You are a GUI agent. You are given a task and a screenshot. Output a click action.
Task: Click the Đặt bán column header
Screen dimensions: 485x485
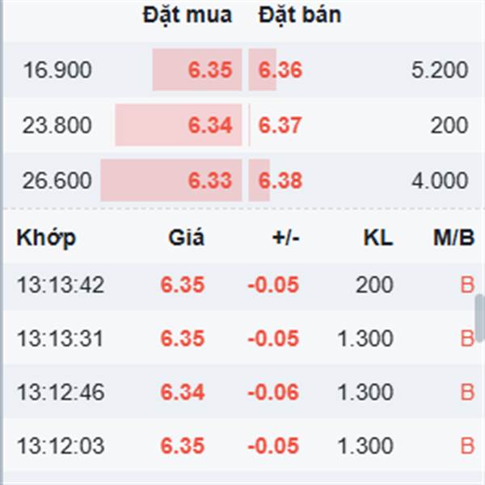[x=300, y=15]
